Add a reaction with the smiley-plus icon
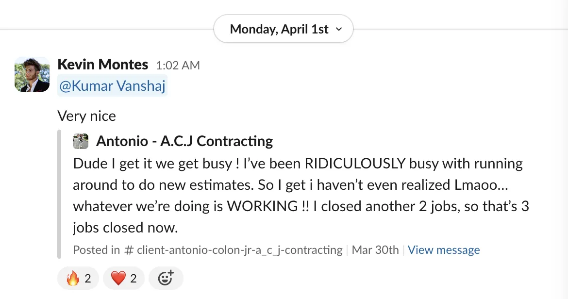The height and width of the screenshot is (299, 568). coord(166,278)
